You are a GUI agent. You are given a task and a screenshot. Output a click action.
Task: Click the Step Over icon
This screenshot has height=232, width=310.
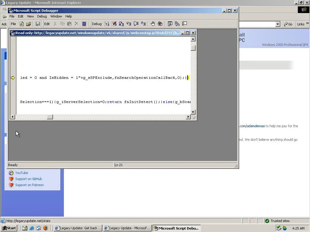[136, 24]
